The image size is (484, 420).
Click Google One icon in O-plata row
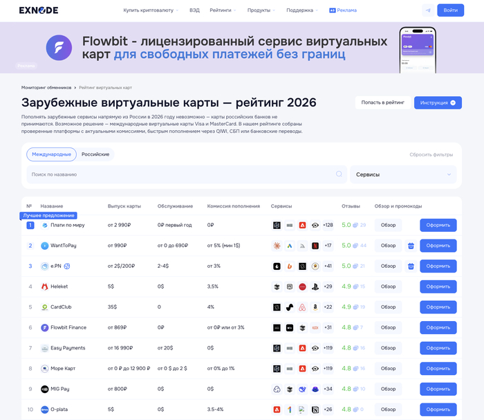click(x=290, y=410)
